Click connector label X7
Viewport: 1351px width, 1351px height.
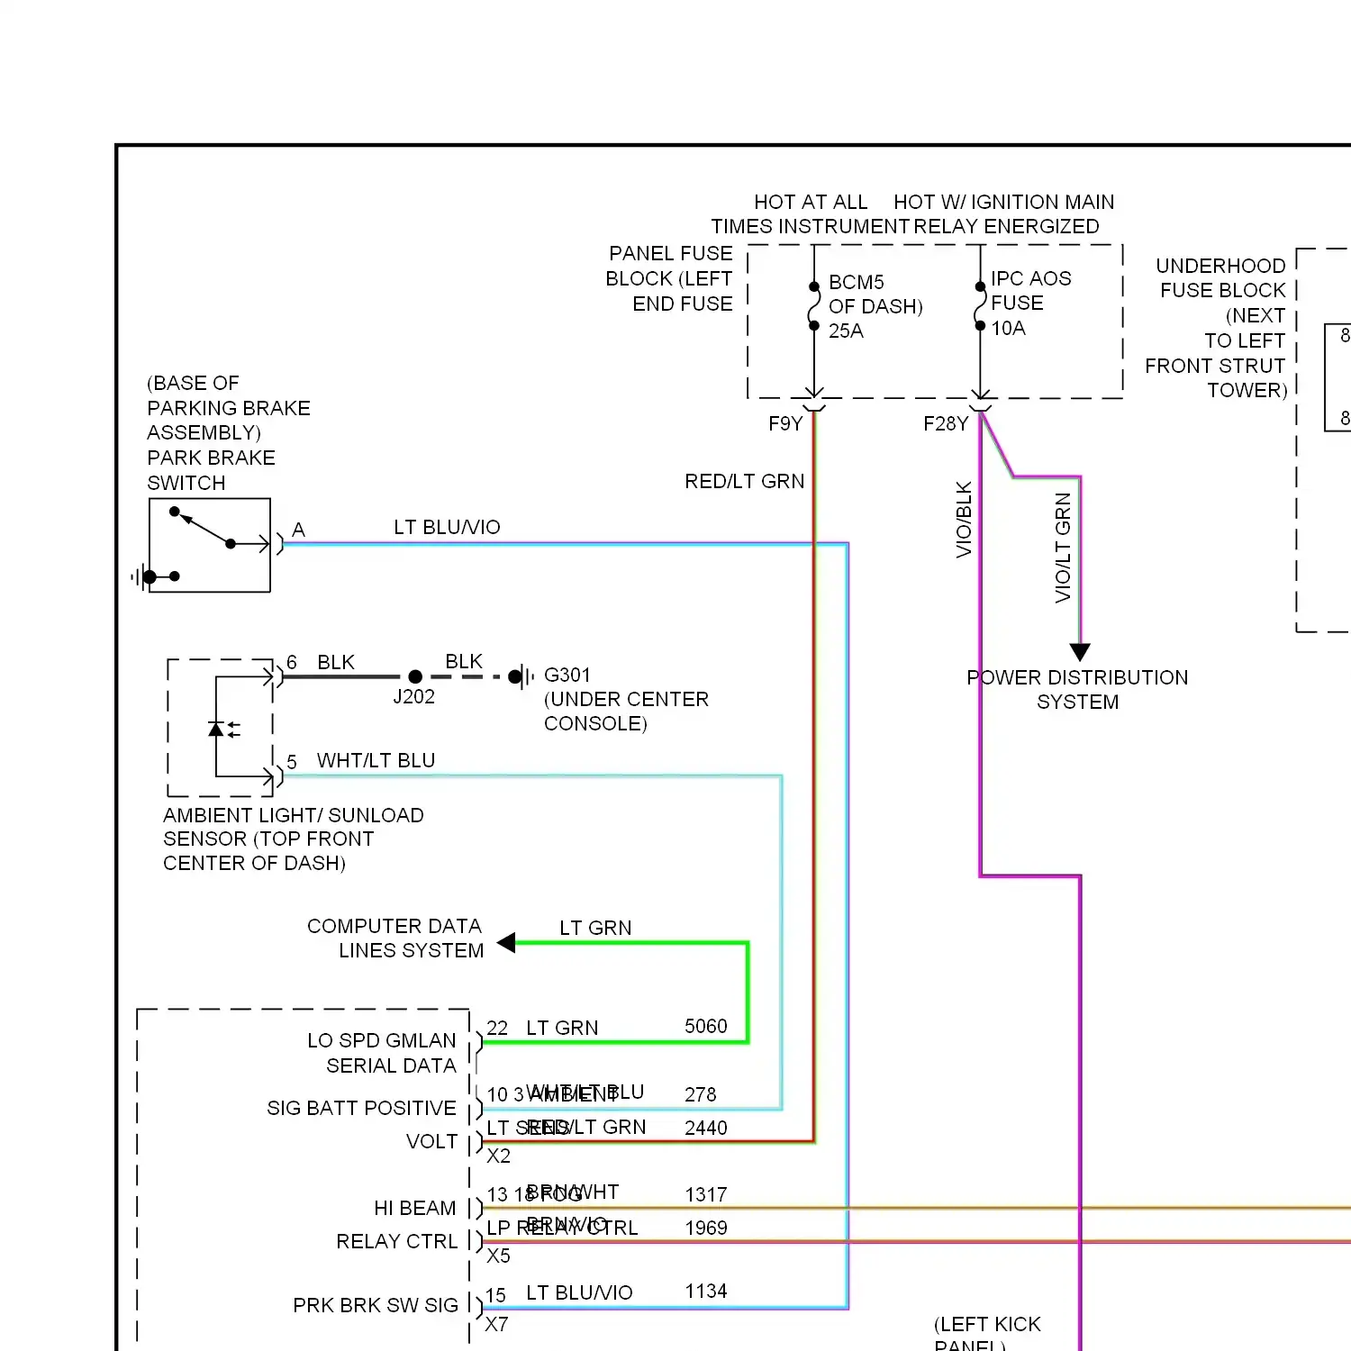pos(497,1324)
